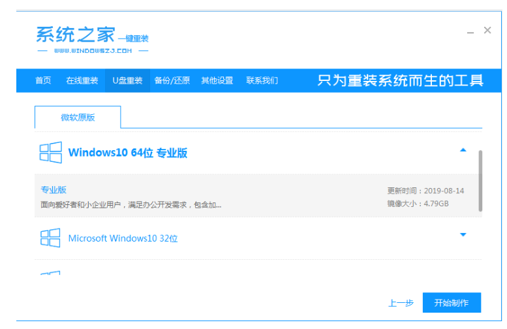Viewport: 507px width, 329px height.
Task: Click the Windows logo beside Microsoft Windows10 32位
Action: pyautogui.click(x=50, y=238)
